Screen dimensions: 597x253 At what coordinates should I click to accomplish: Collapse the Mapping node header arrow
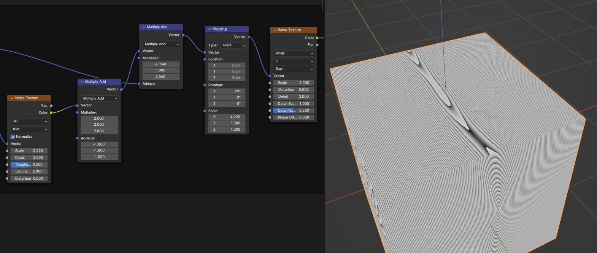coord(209,29)
